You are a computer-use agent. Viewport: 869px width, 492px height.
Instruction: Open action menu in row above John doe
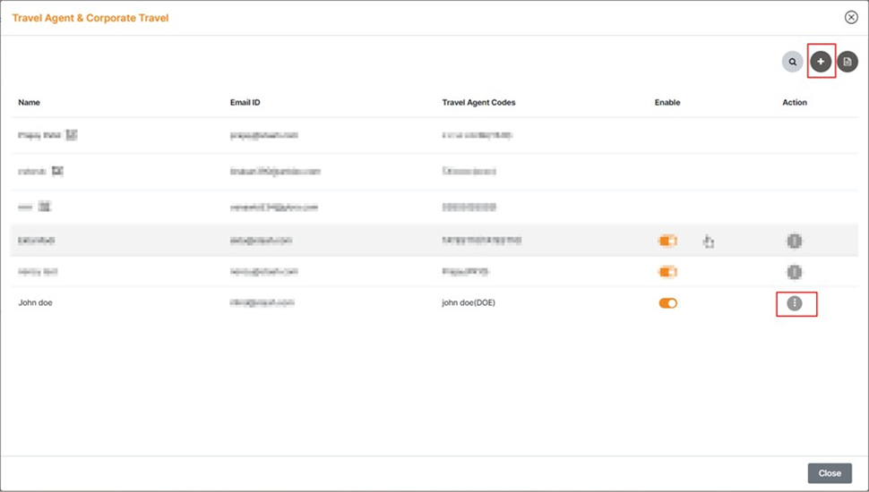pos(795,272)
